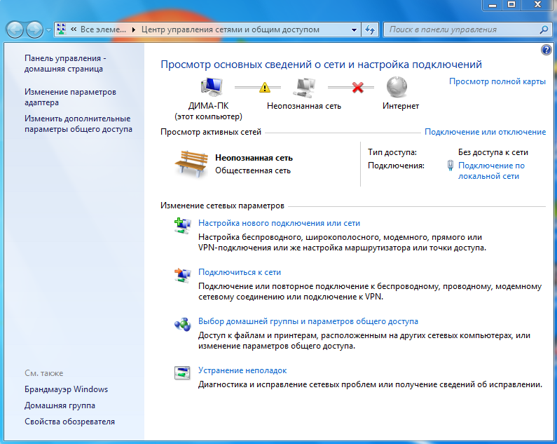Launch Устранение неполадок link

[x=242, y=370]
